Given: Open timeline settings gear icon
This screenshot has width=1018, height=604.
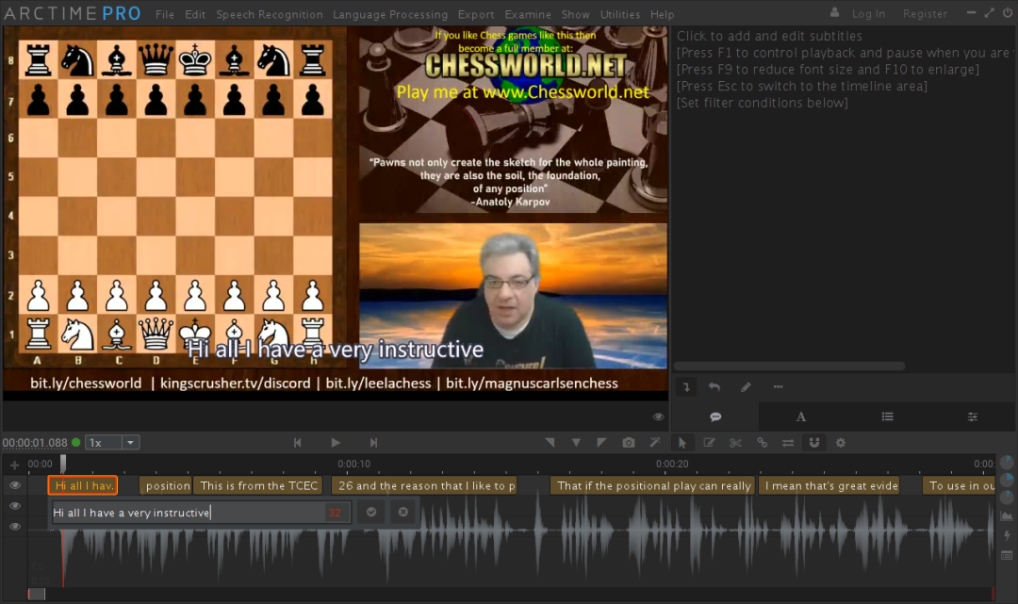Looking at the screenshot, I should coord(841,443).
